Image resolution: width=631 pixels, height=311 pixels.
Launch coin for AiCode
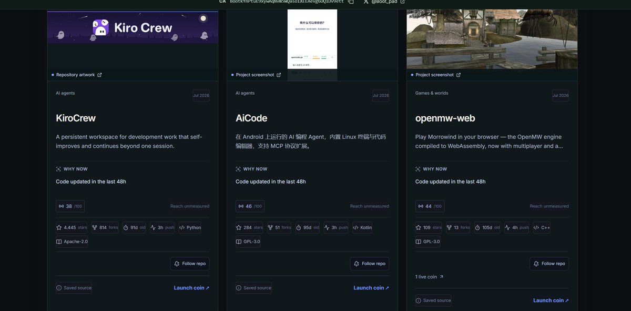pos(371,288)
